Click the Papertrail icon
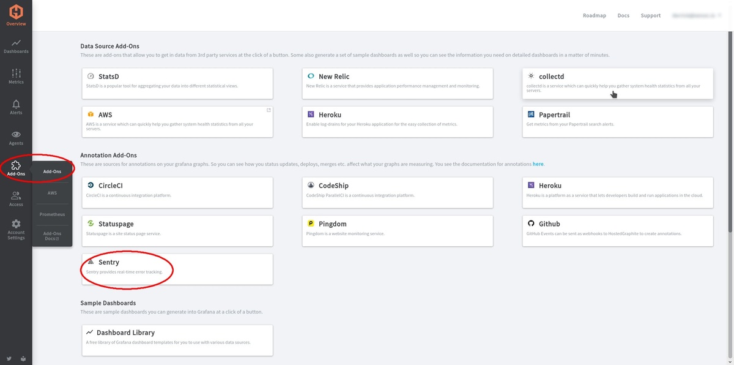 531,115
